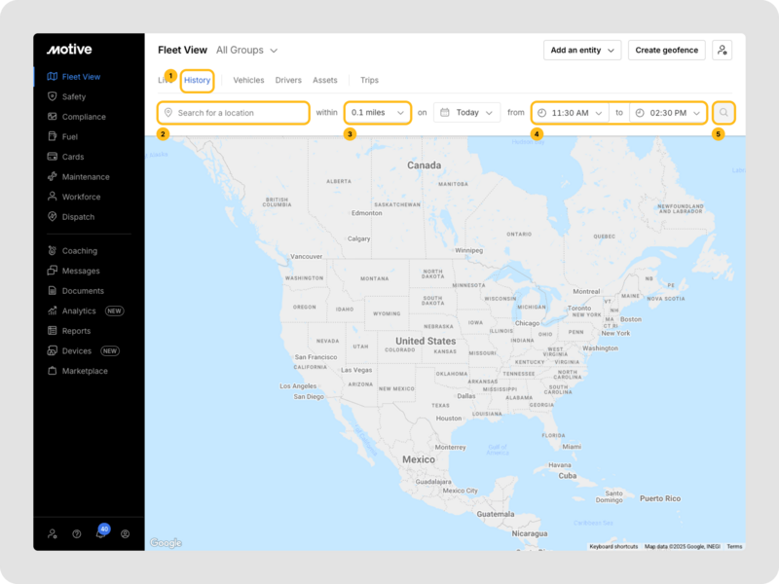Image resolution: width=779 pixels, height=584 pixels.
Task: Click the magnifier search icon button
Action: 723,113
